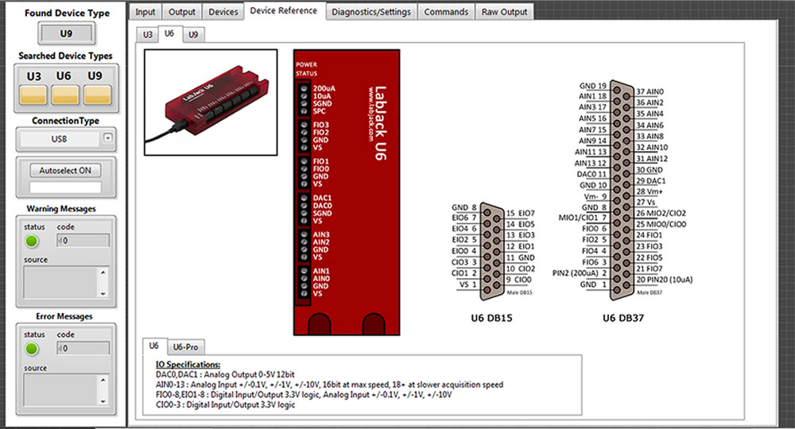Switch to the Diagnostics/Settings tab

[371, 12]
